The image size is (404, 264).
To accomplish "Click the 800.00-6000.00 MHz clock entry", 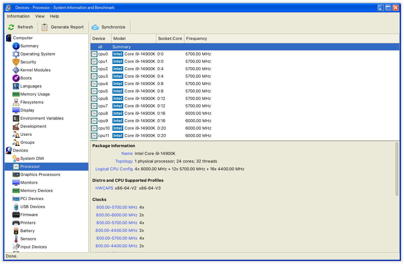I will click(117, 215).
